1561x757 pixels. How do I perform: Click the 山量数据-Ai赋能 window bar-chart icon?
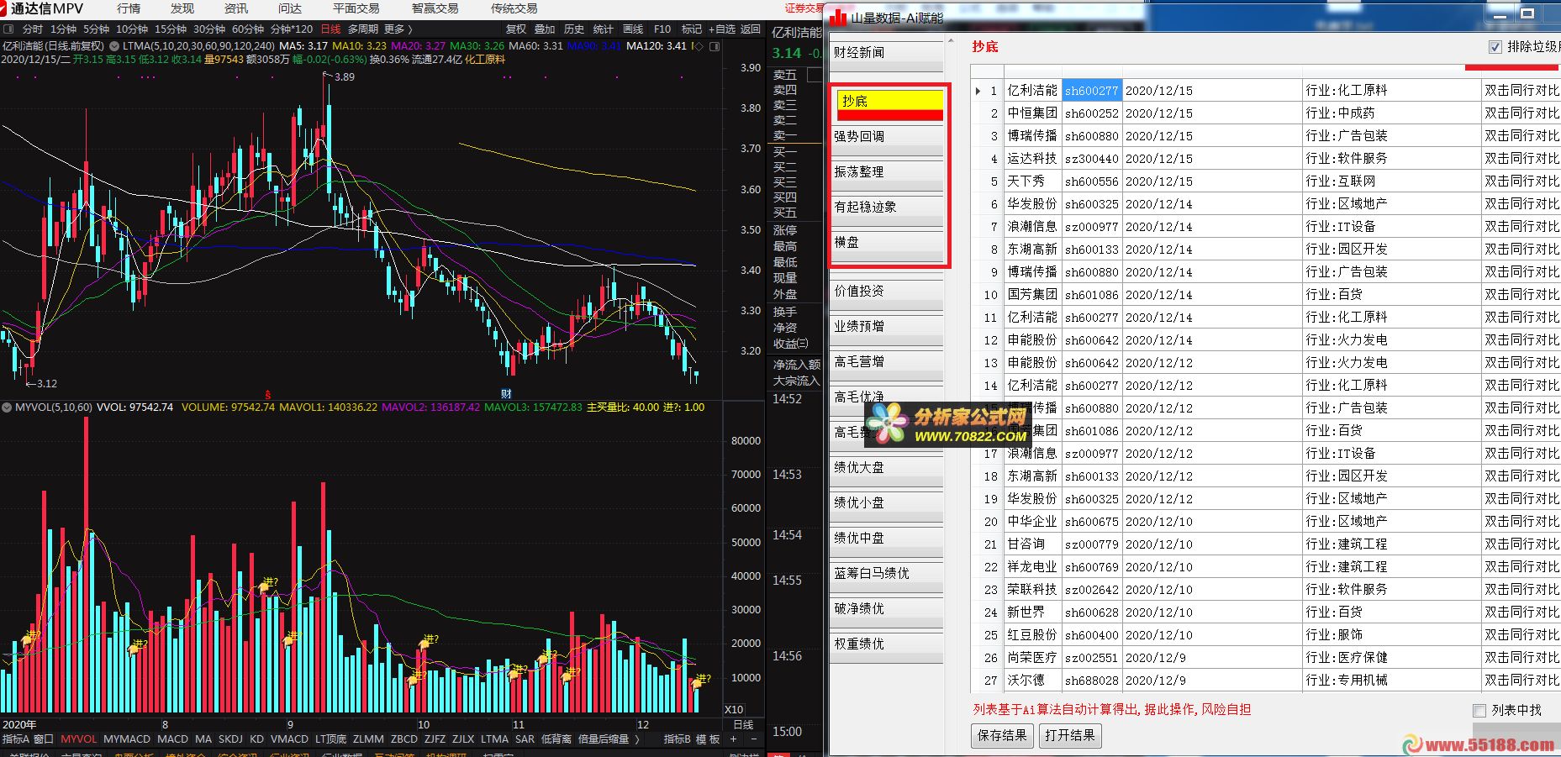838,17
